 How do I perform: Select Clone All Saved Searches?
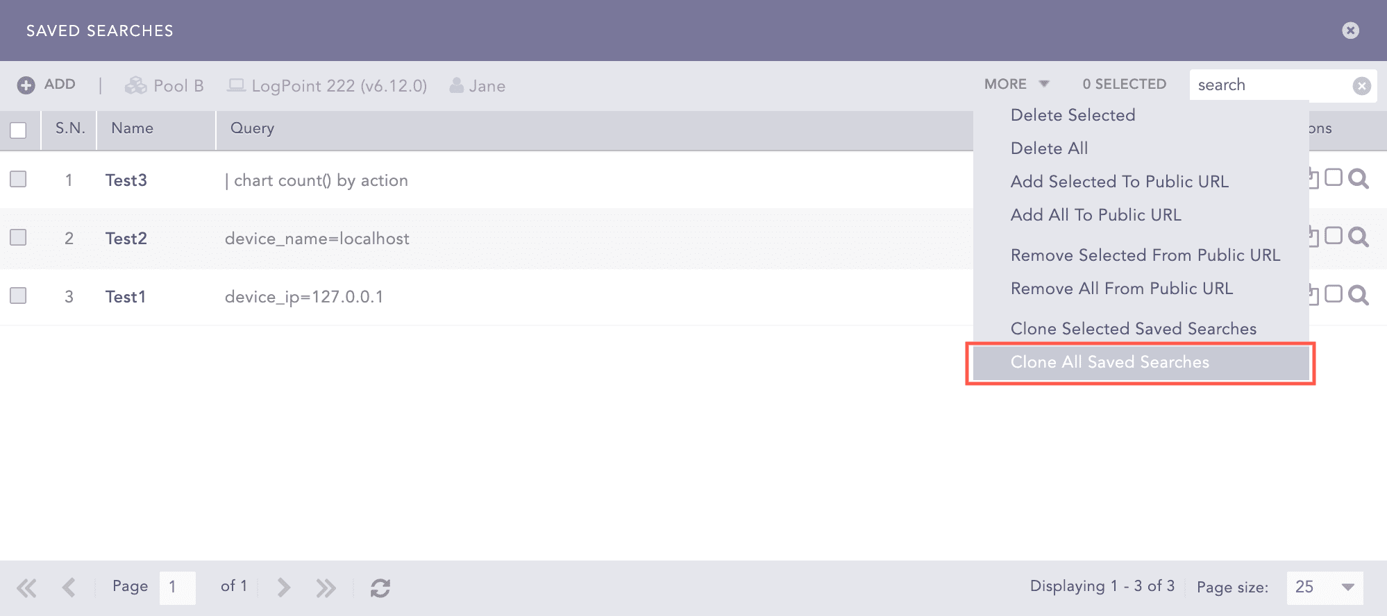1109,362
